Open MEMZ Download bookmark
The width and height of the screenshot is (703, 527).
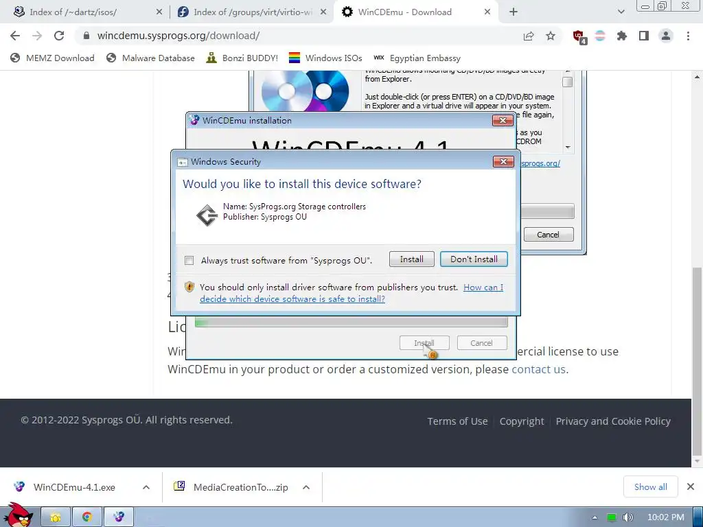[x=52, y=58]
